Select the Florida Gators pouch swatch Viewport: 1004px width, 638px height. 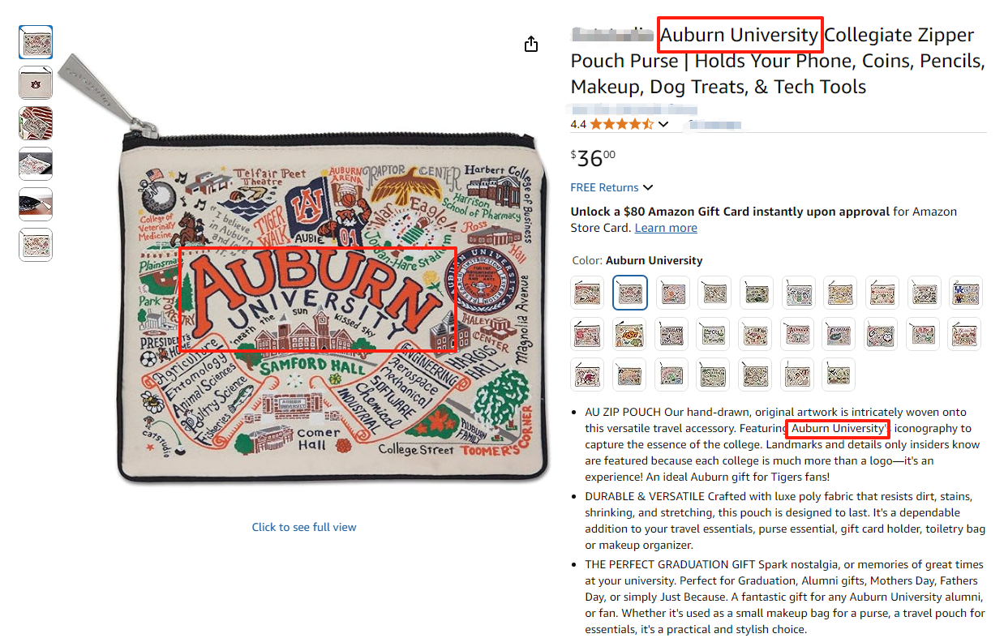pyautogui.click(x=840, y=333)
